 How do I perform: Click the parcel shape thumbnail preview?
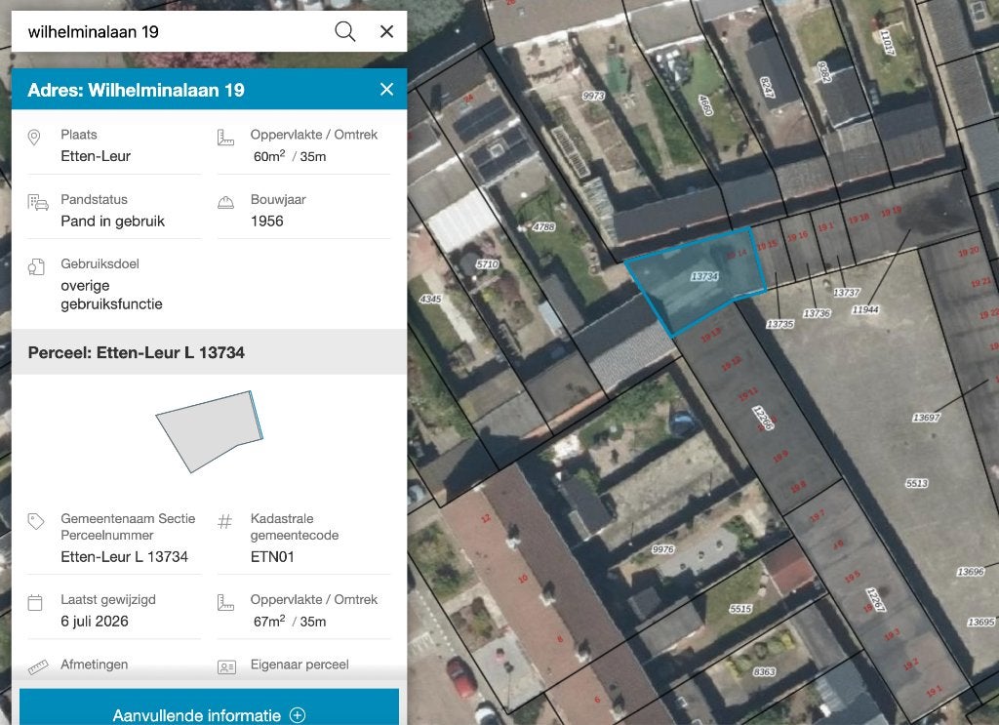click(x=210, y=431)
